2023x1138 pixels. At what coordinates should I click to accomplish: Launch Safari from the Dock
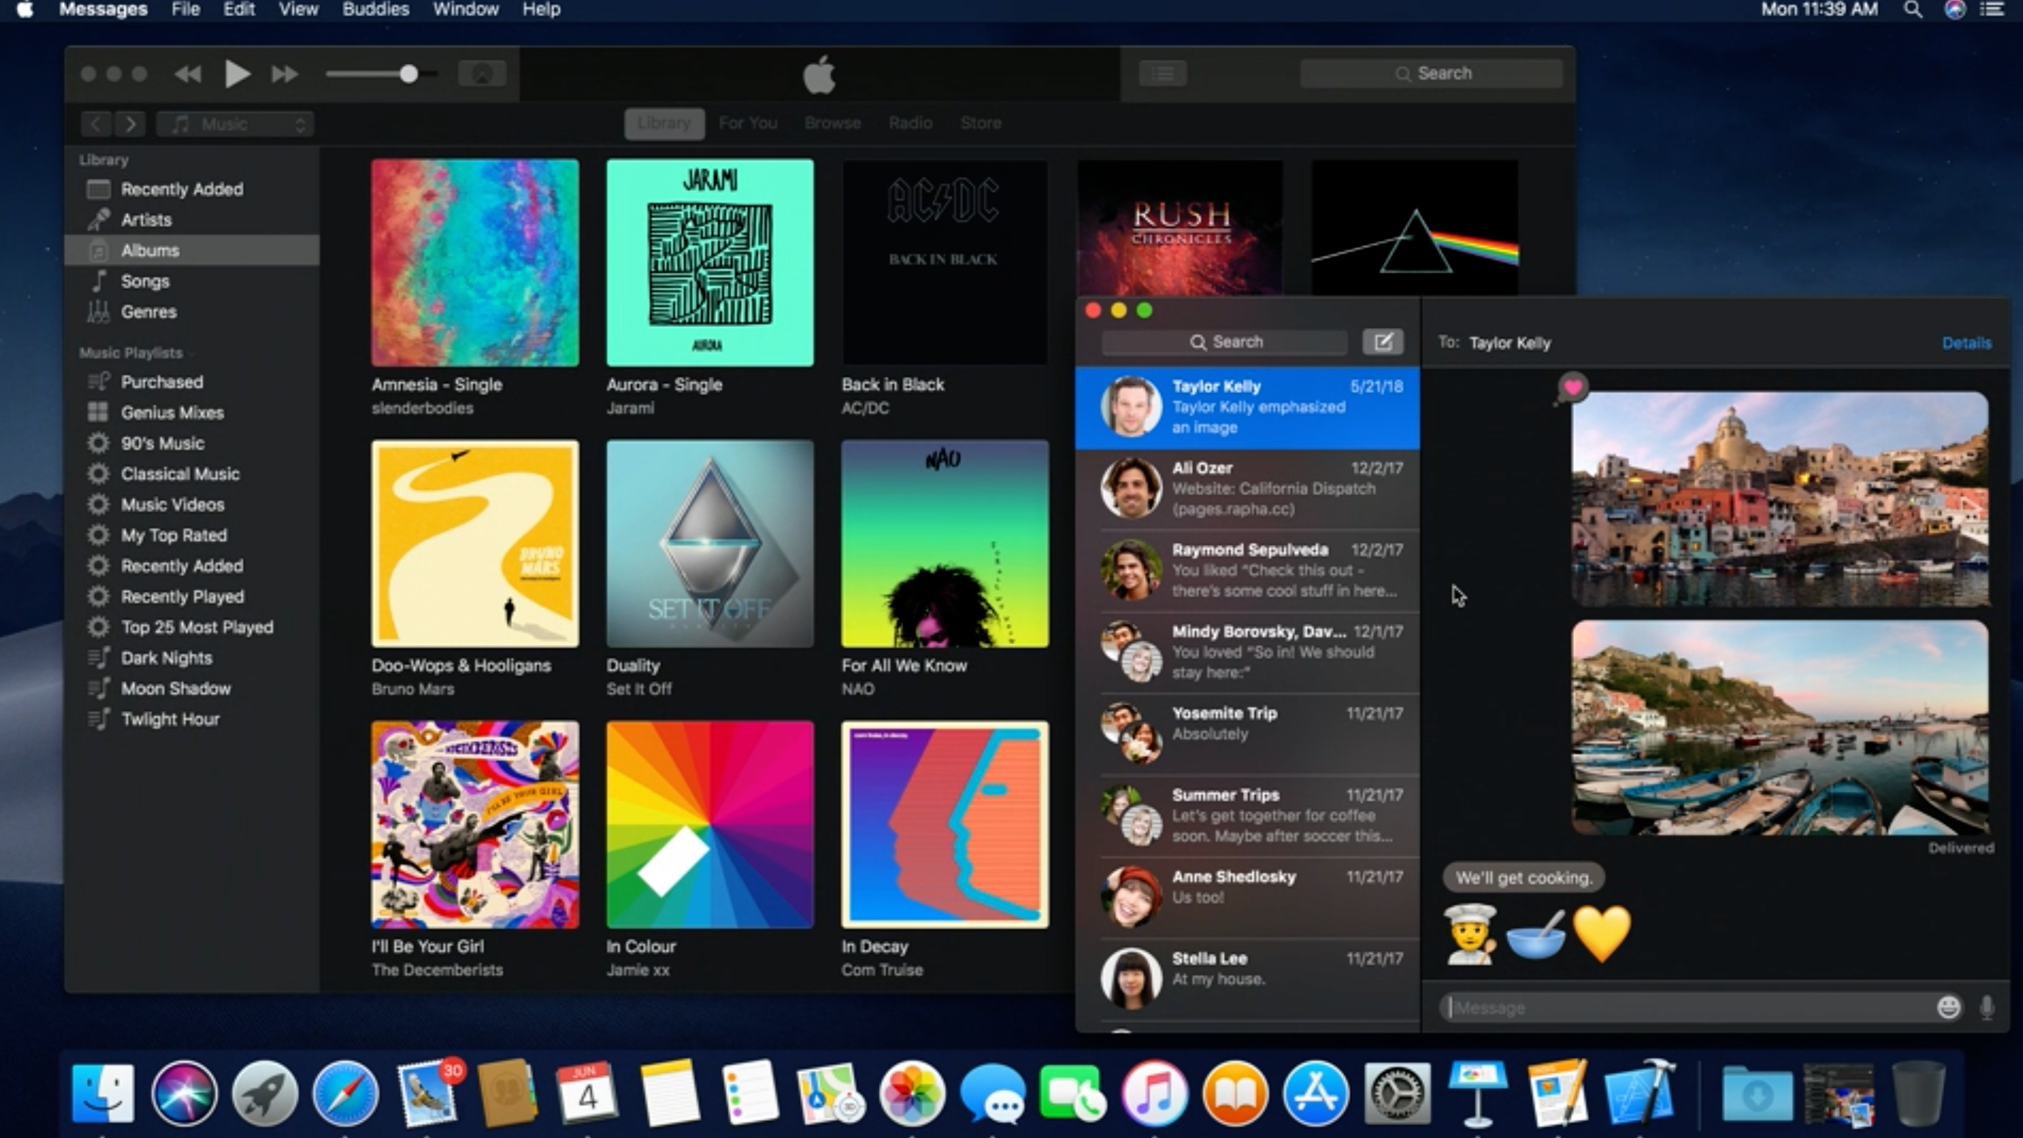pos(345,1093)
